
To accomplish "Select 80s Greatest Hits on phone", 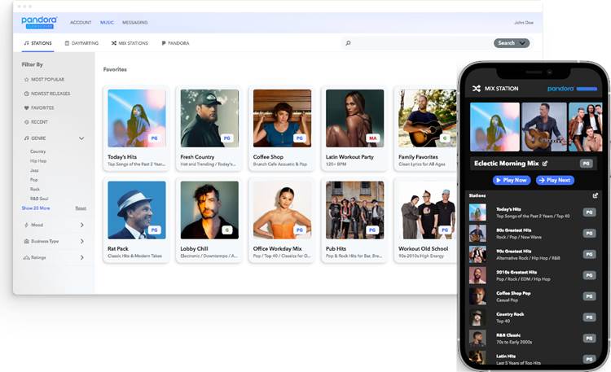I will click(532, 234).
